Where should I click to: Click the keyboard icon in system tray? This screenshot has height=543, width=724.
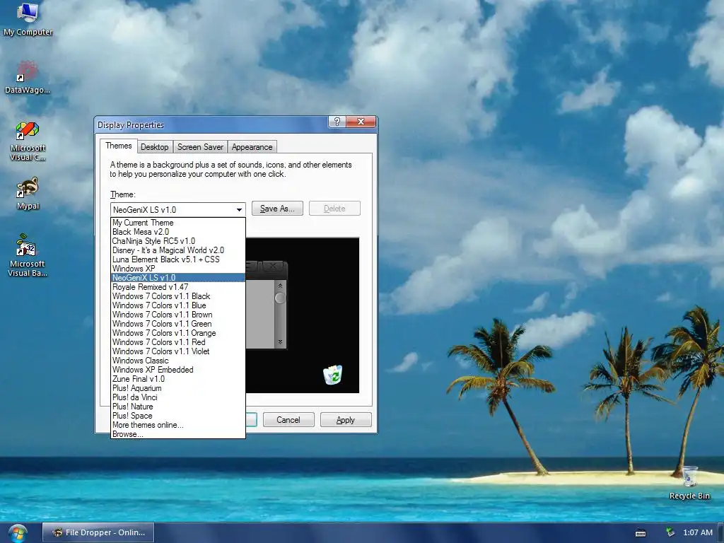(x=641, y=533)
